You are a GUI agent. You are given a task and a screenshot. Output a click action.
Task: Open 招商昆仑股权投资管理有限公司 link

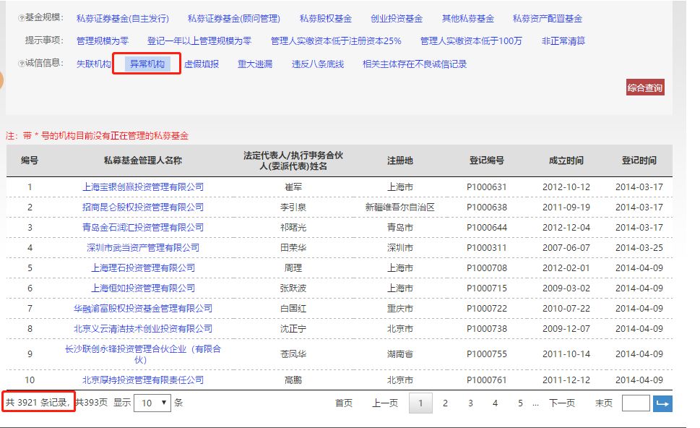point(143,207)
